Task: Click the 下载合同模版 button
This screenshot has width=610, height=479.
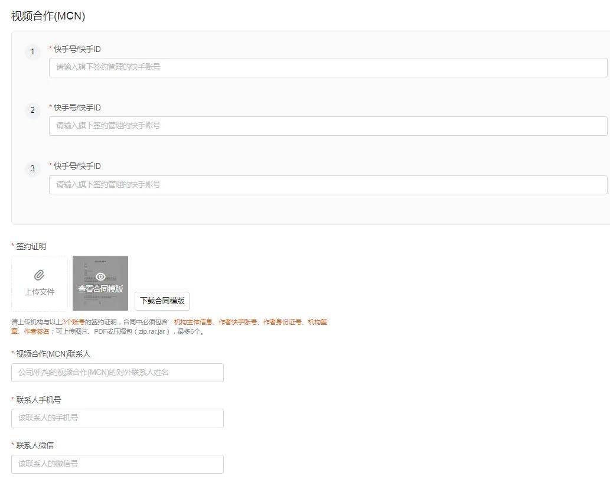Action: [162, 301]
